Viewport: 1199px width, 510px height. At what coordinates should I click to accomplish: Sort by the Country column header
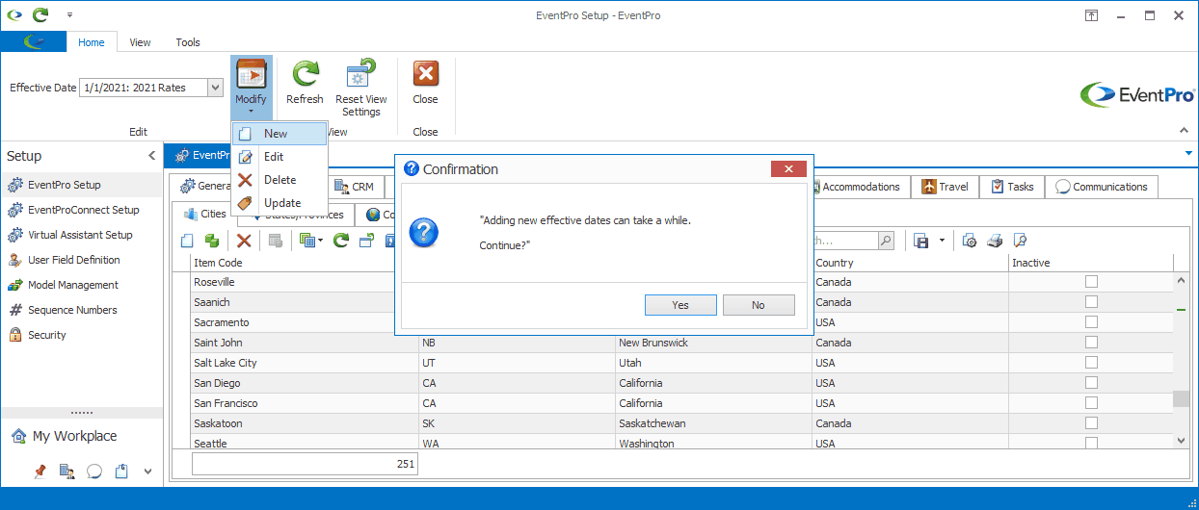coord(910,263)
